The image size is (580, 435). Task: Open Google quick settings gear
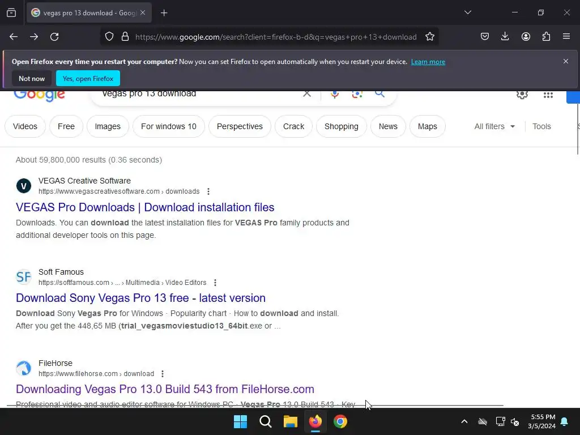522,95
